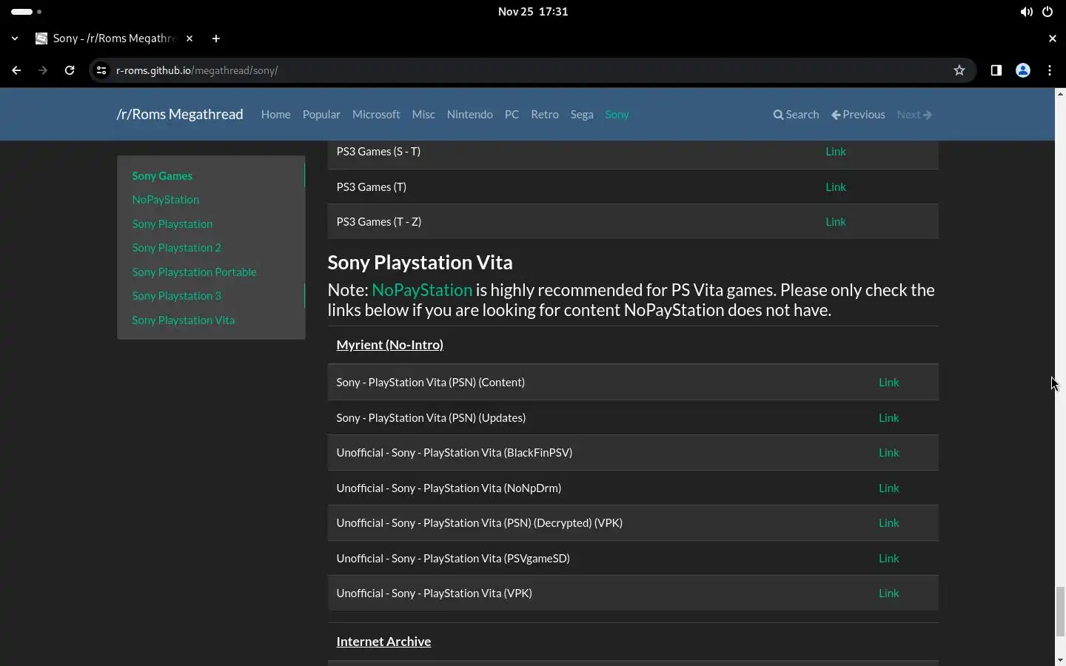
Task: Open the profile avatar menu
Action: [x=1023, y=70]
